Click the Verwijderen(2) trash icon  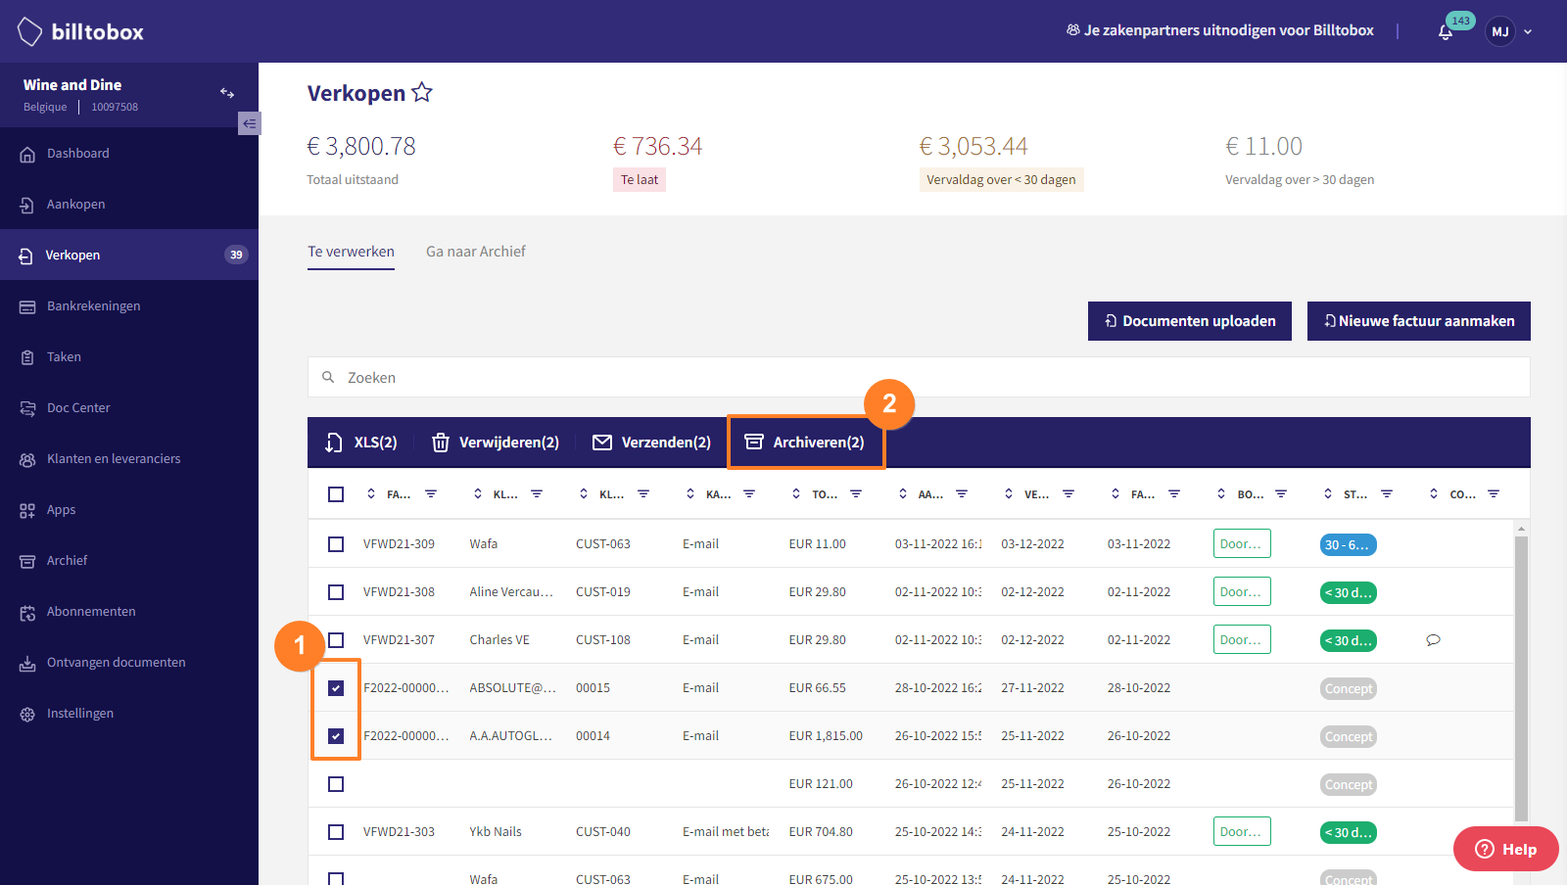coord(441,442)
